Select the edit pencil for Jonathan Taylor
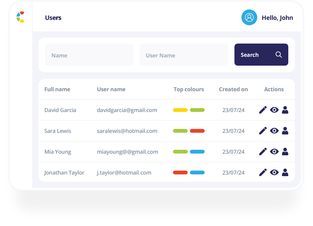This screenshot has height=226, width=313. tap(262, 172)
